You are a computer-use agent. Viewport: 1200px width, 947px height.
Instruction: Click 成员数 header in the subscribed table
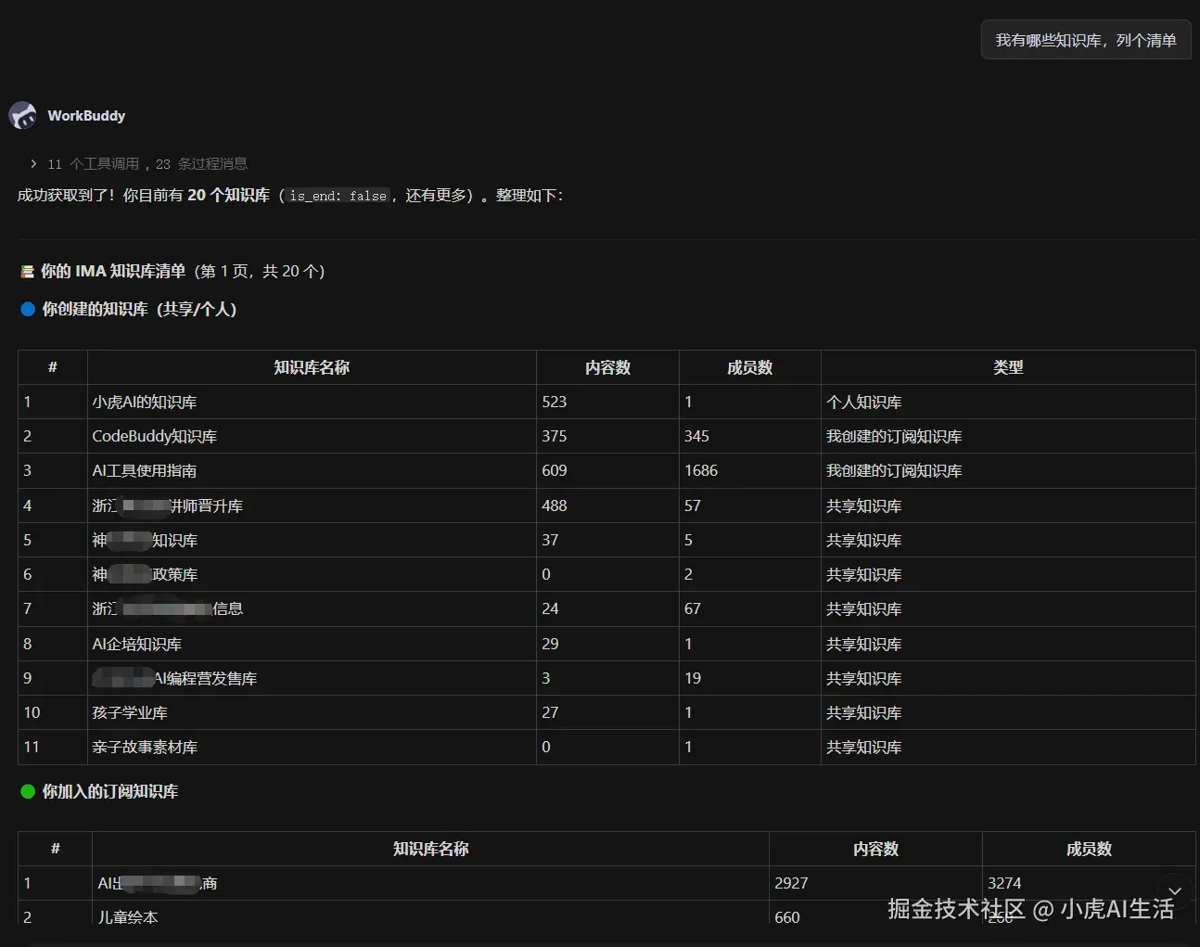(1089, 849)
